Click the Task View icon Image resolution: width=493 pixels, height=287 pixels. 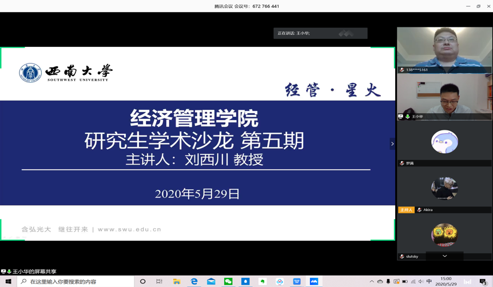click(160, 281)
